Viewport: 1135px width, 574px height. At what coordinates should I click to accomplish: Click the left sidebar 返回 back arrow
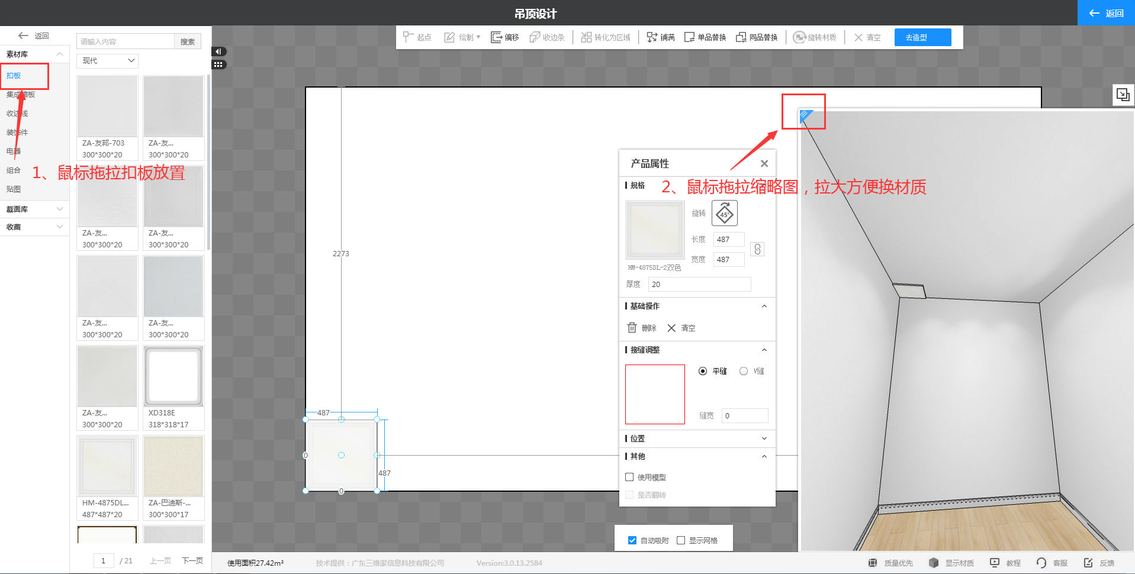[34, 36]
